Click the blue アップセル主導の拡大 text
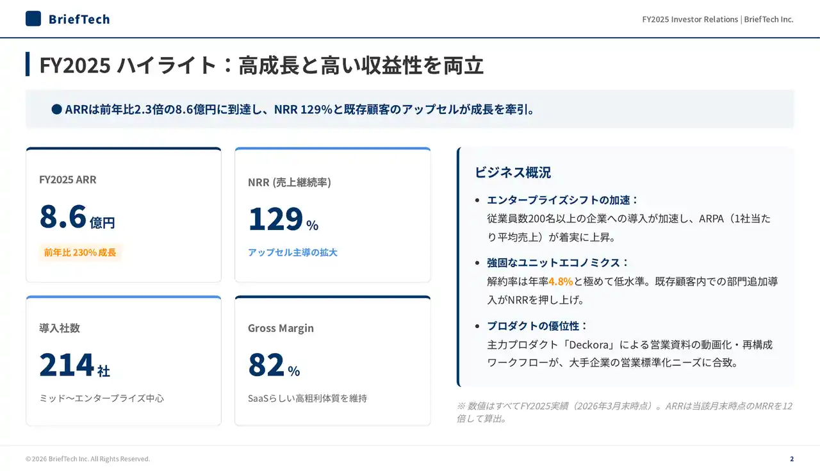 tap(292, 252)
